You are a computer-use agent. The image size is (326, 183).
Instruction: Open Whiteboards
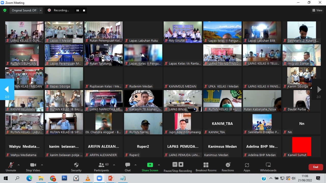pyautogui.click(x=268, y=167)
